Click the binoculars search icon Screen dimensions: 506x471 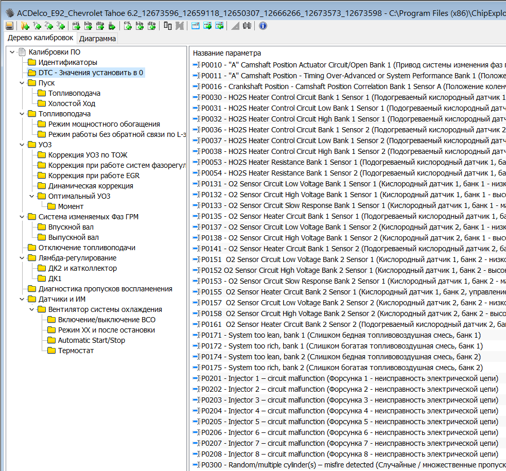point(247,26)
